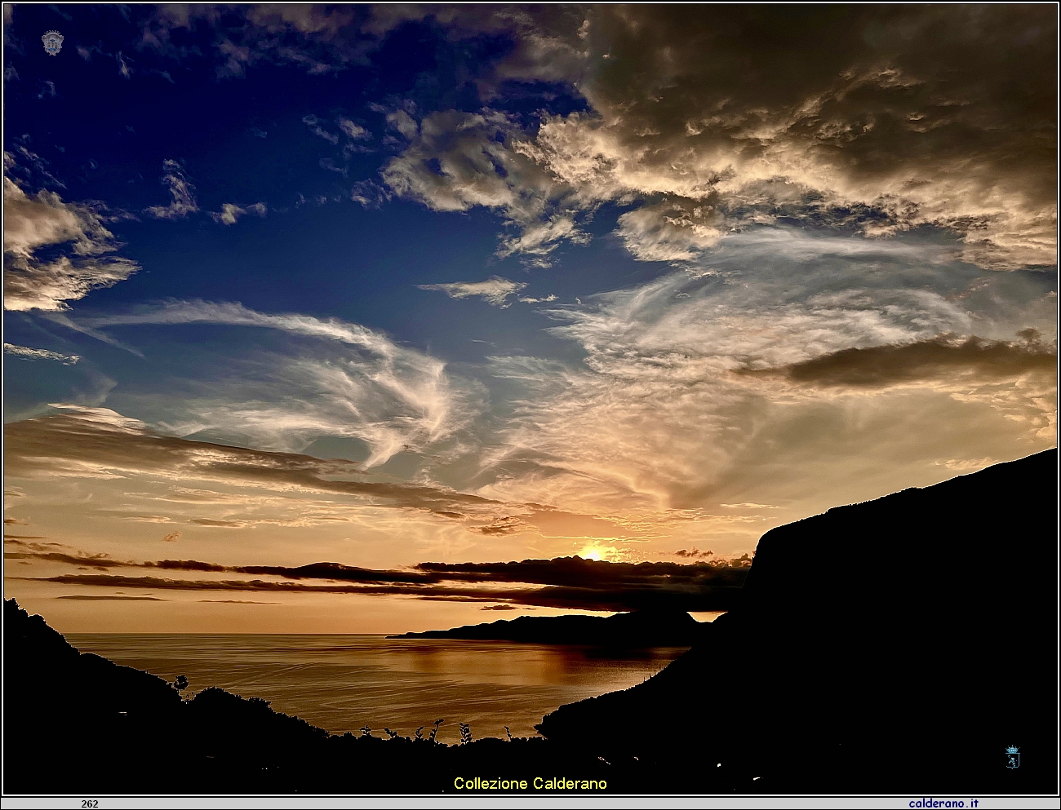Image resolution: width=1061 pixels, height=810 pixels.
Task: Click the Collezione Calderano caption
Action: [x=530, y=783]
